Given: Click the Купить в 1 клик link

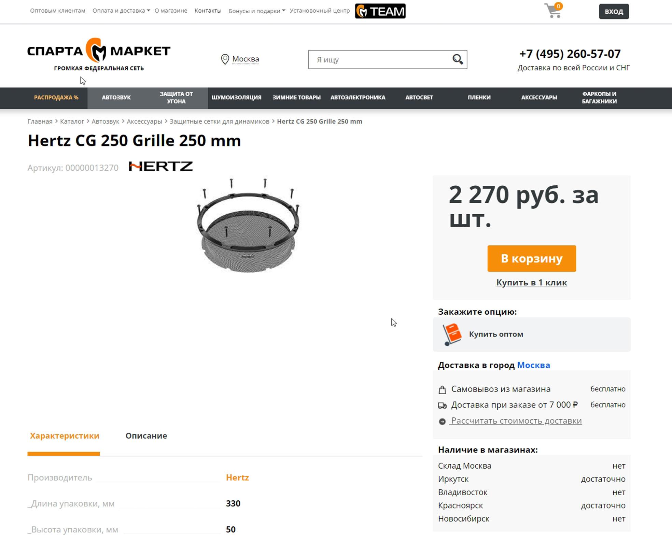Looking at the screenshot, I should pos(532,283).
